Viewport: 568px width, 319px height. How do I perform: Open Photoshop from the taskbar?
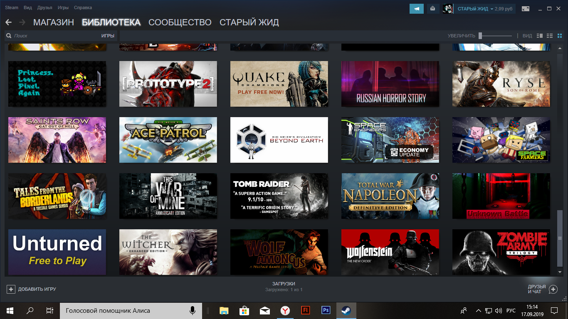(x=326, y=310)
